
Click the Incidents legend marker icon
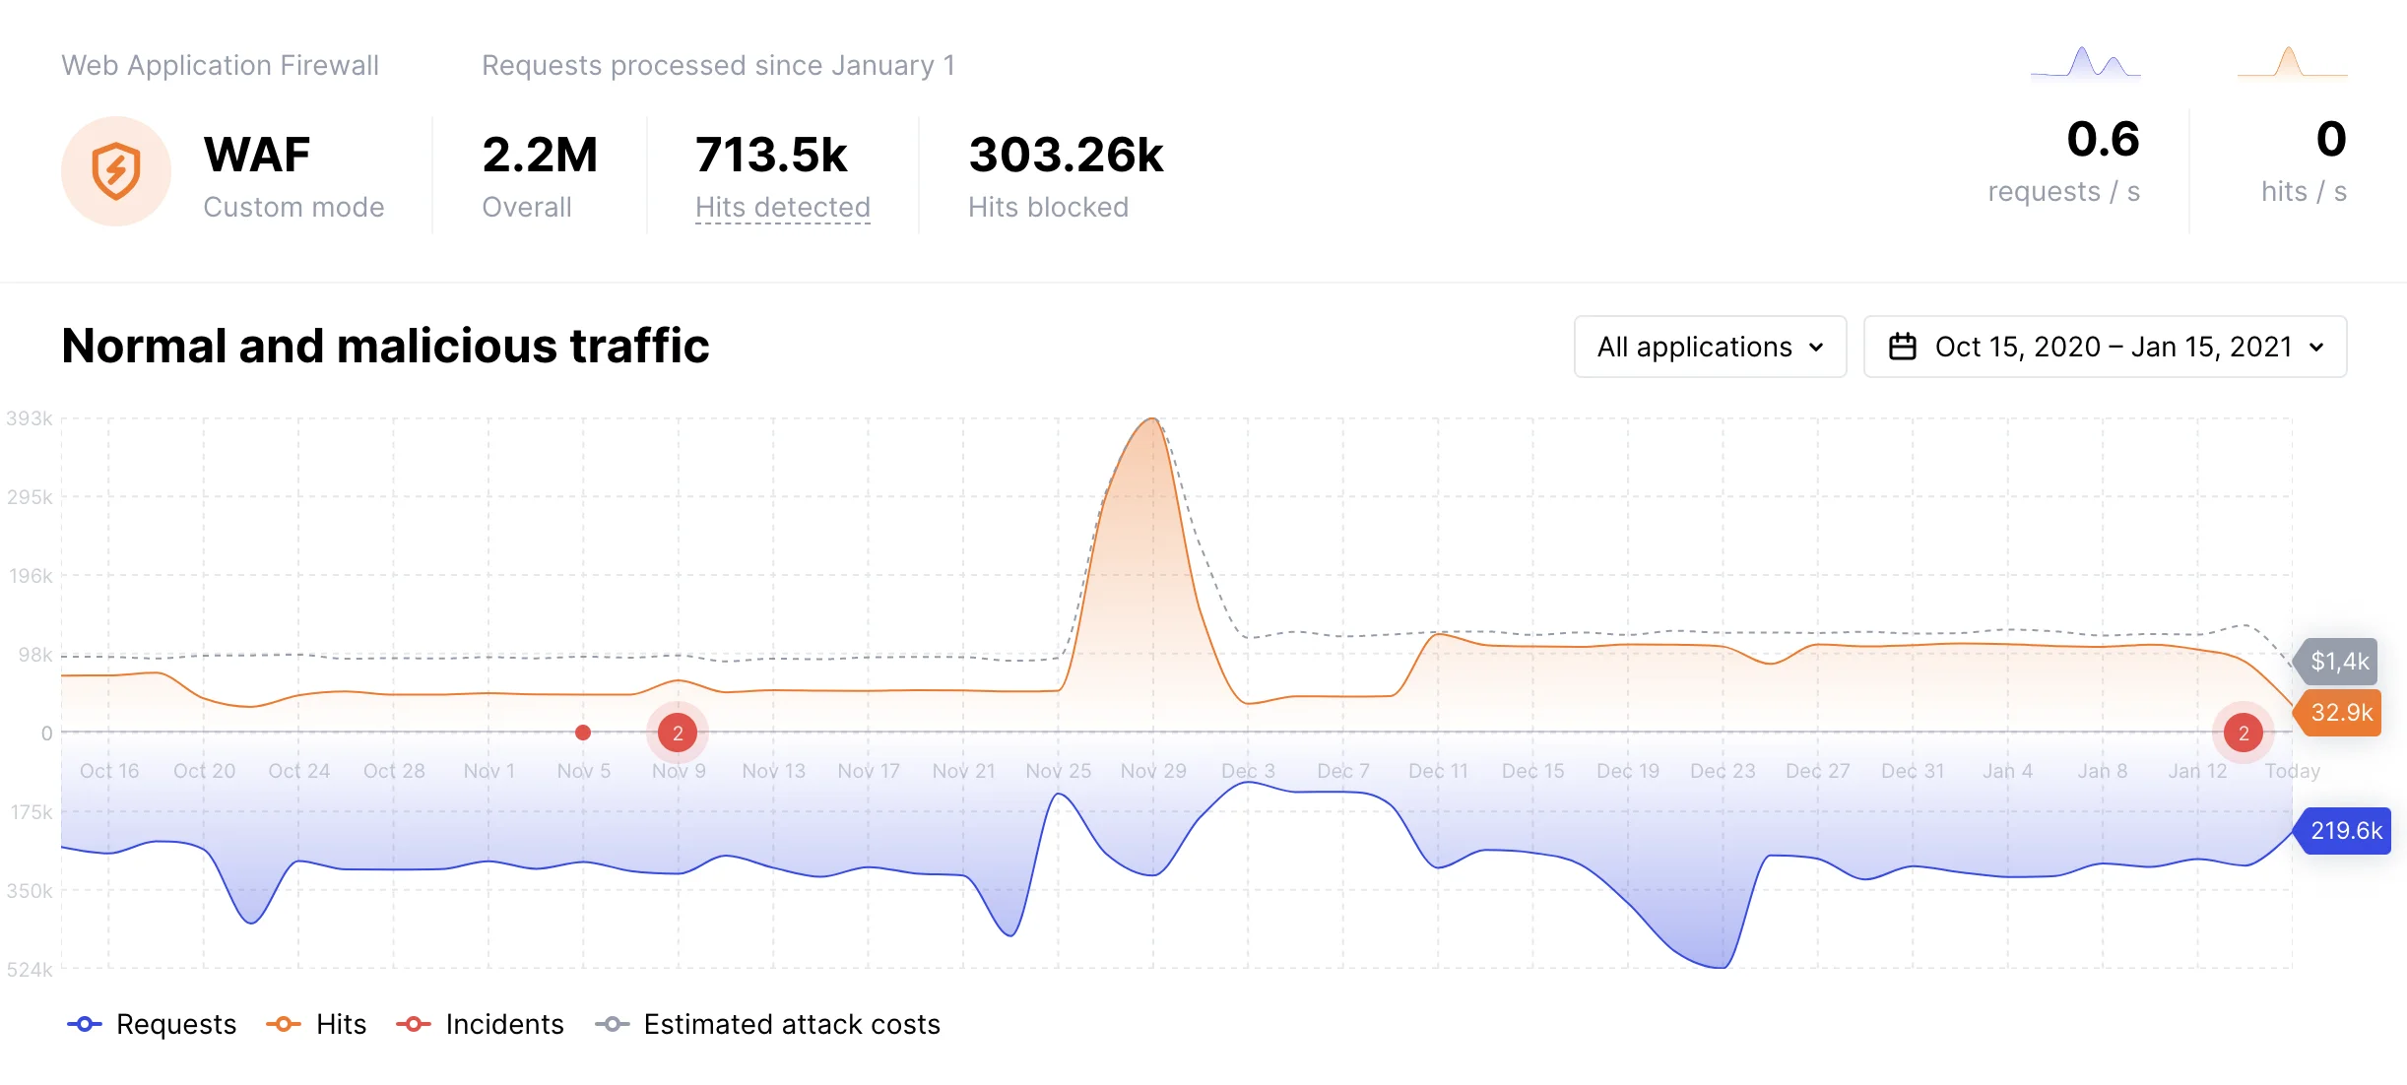tap(413, 1024)
